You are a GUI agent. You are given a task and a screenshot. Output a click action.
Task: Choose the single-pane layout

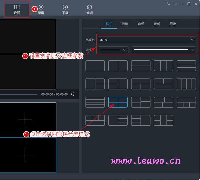(95, 66)
